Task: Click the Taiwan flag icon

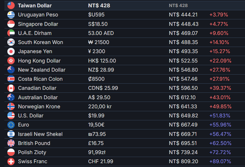Action: (11, 6)
